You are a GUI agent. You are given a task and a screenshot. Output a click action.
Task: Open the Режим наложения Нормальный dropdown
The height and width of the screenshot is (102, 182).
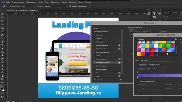(x=150, y=32)
